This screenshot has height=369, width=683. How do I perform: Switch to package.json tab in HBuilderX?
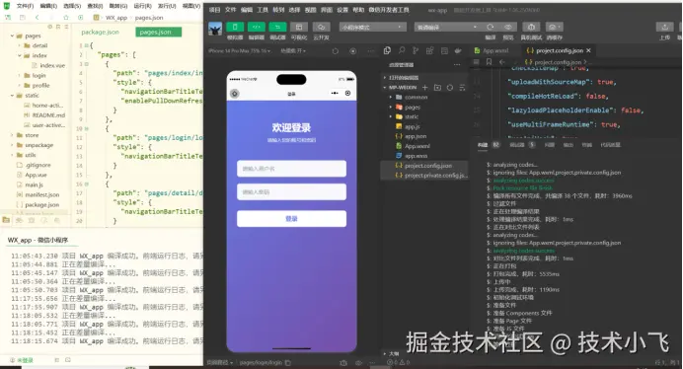tap(101, 33)
